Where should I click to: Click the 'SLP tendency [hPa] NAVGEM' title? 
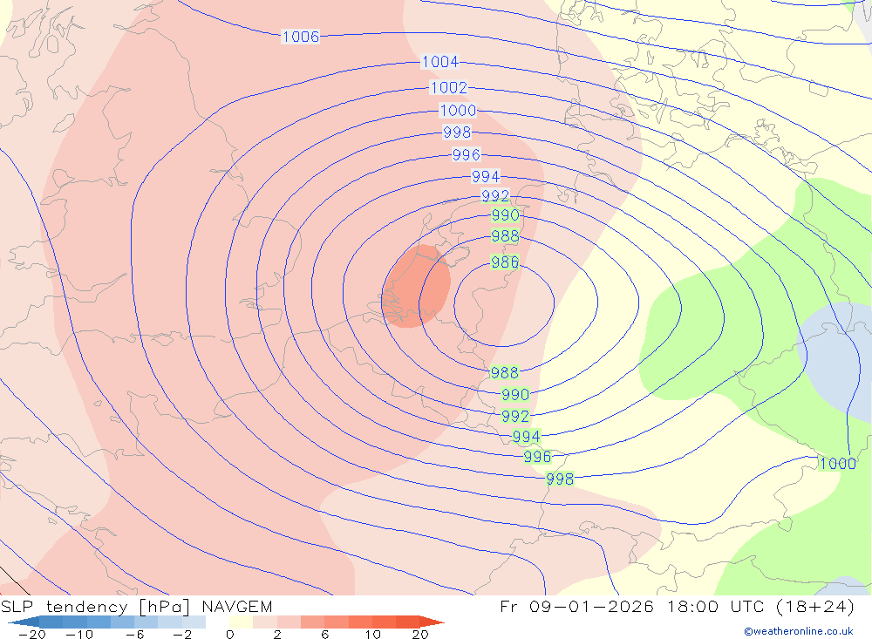(x=136, y=607)
